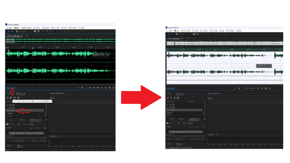
Task: Open the left Editor tab's panel menu icon
Action: click(22, 36)
